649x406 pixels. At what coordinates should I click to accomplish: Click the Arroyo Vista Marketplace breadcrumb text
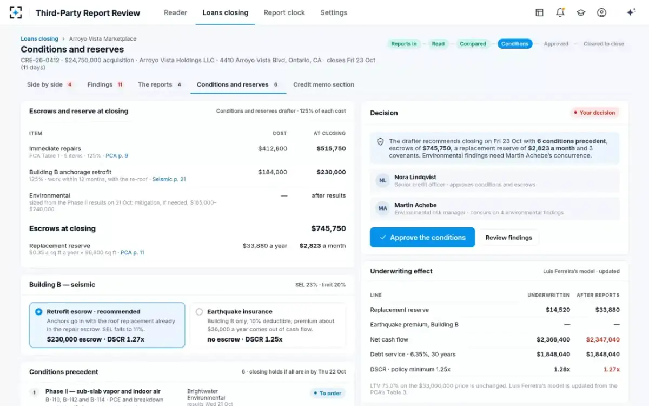click(x=103, y=39)
